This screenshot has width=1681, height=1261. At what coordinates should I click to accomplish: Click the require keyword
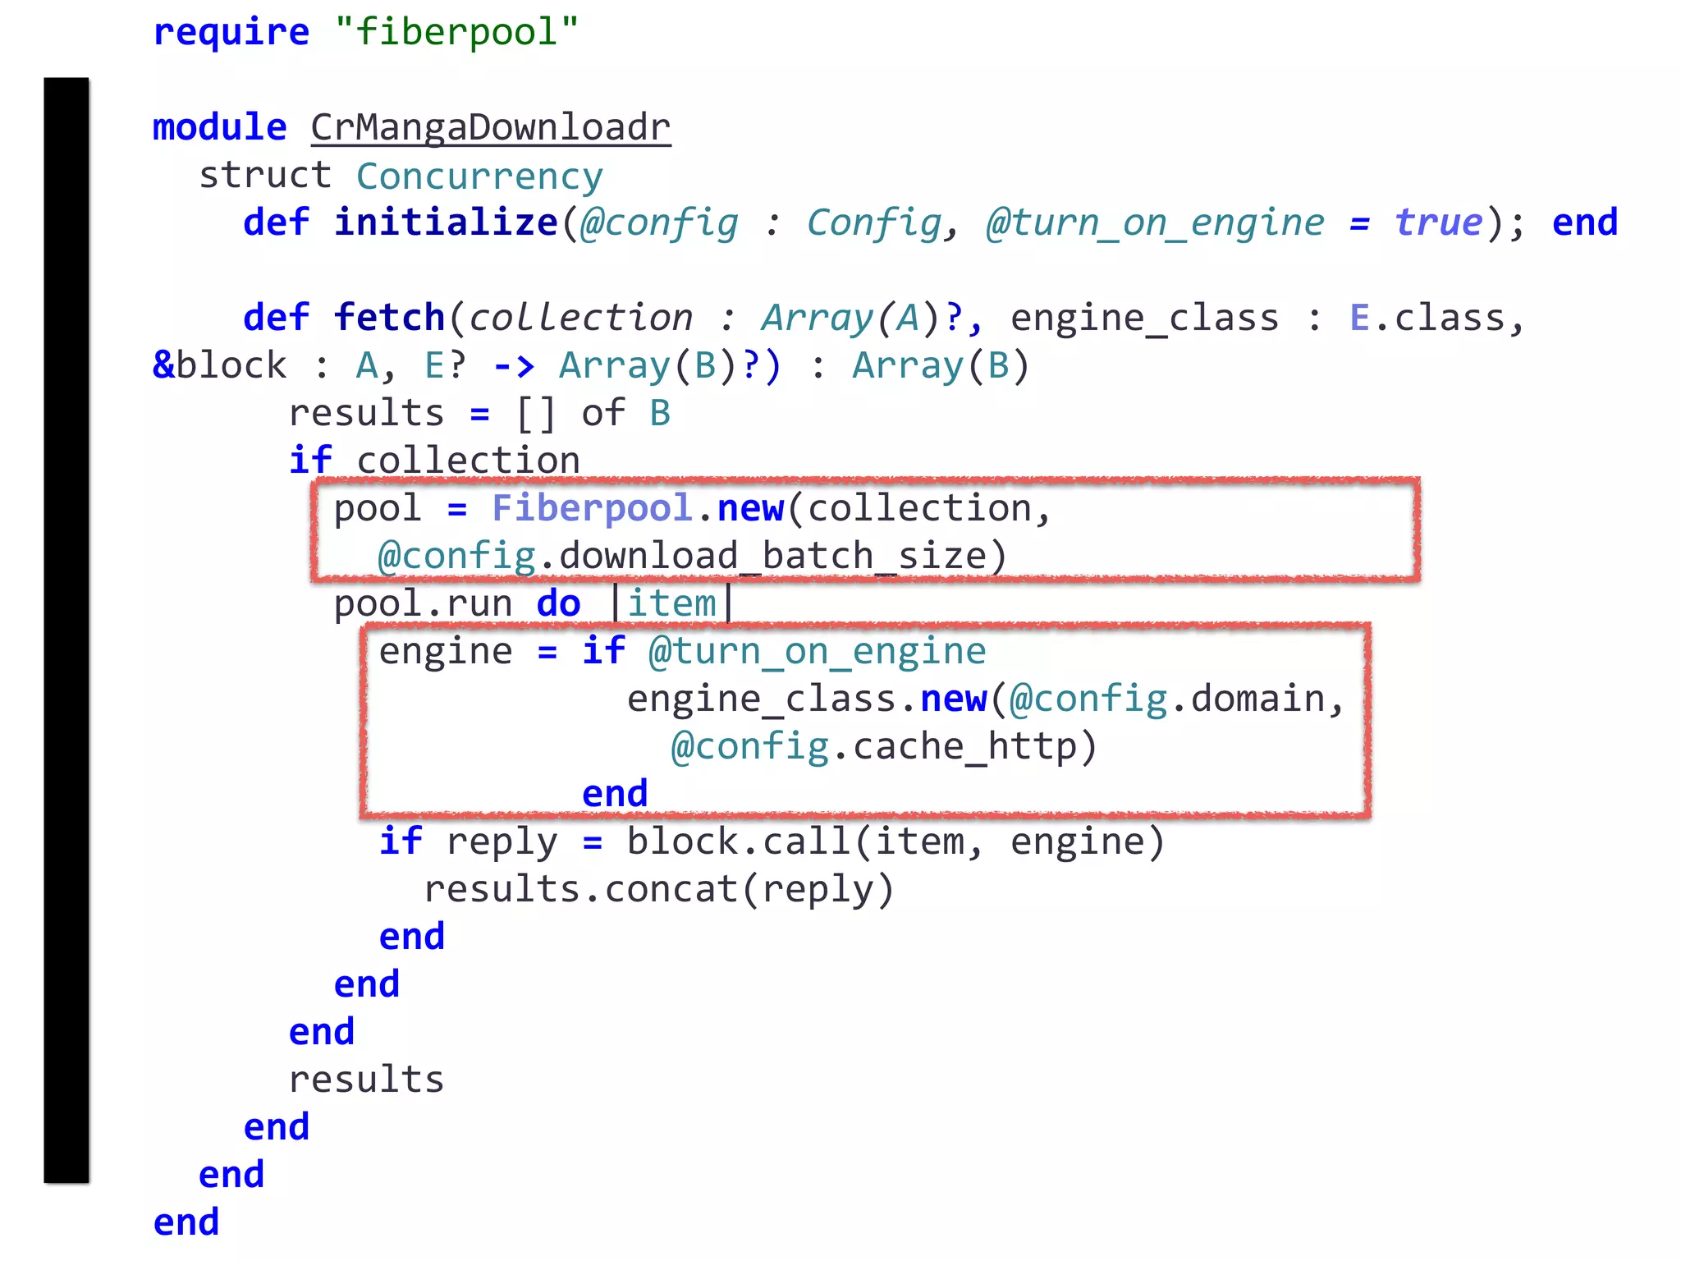(x=231, y=34)
